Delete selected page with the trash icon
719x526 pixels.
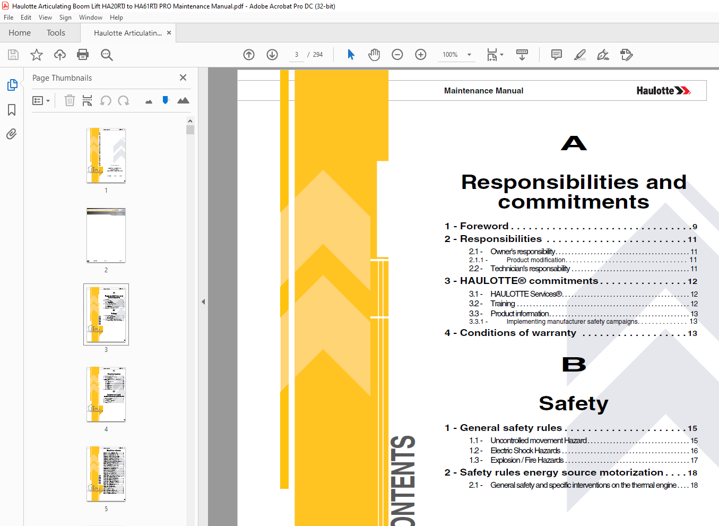70,100
